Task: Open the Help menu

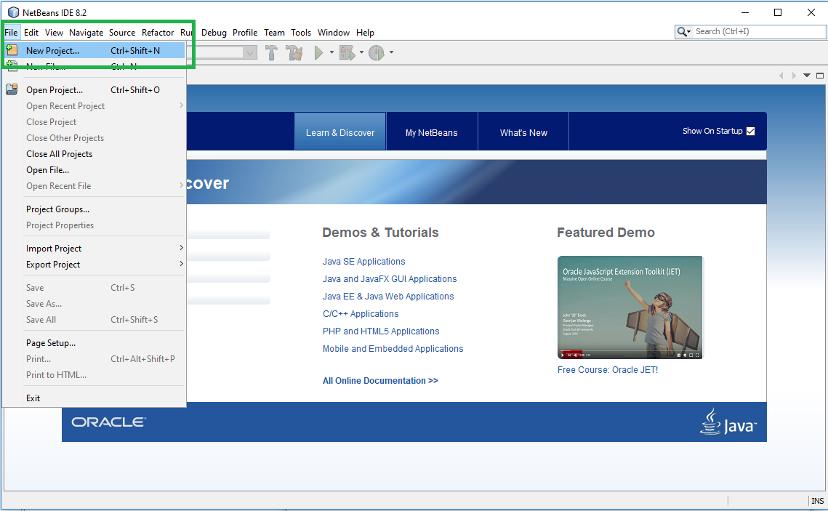Action: (x=365, y=32)
